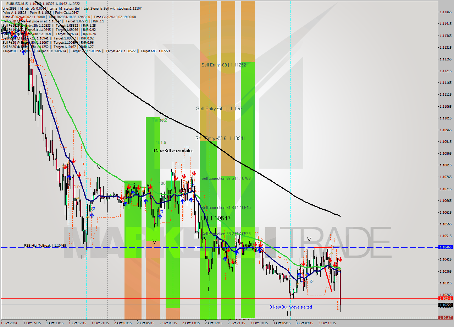The image size is (454, 327).
Task: Click the '3 Oct 05:15' time axis label
Action: [282, 323]
